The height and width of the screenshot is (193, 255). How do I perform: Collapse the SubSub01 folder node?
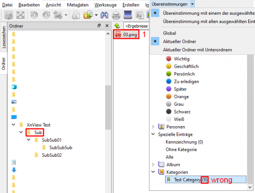point(29,140)
